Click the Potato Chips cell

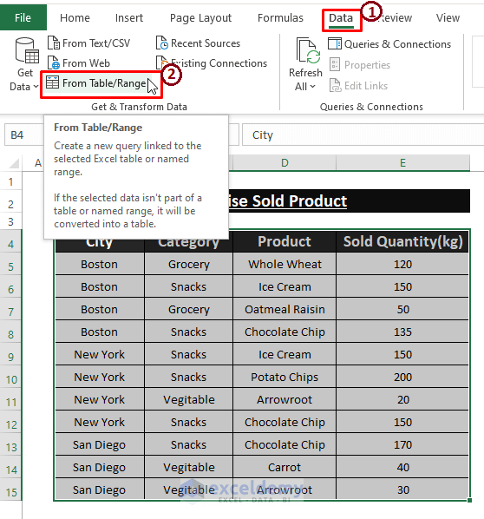(285, 377)
